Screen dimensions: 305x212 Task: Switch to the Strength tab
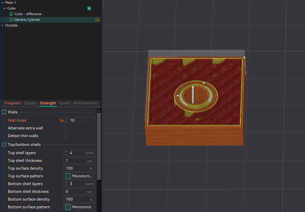click(x=48, y=103)
